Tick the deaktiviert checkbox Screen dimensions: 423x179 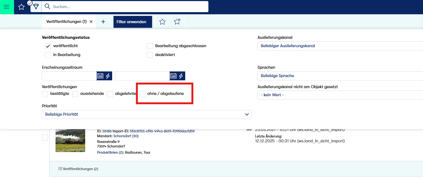pyautogui.click(x=150, y=55)
